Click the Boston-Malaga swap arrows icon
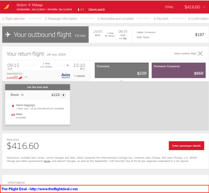209x193 pixels. click(x=29, y=5)
